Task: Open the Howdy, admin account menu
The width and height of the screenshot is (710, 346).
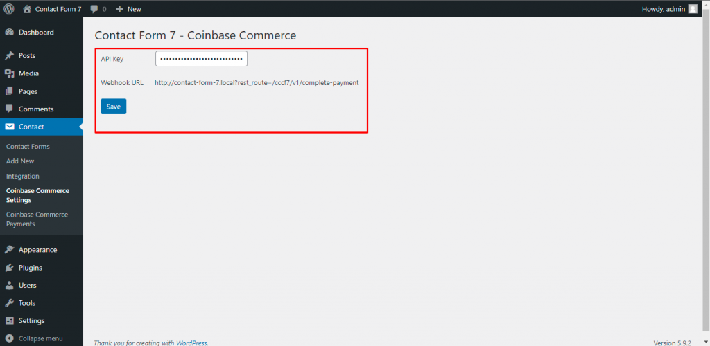Action: (664, 9)
